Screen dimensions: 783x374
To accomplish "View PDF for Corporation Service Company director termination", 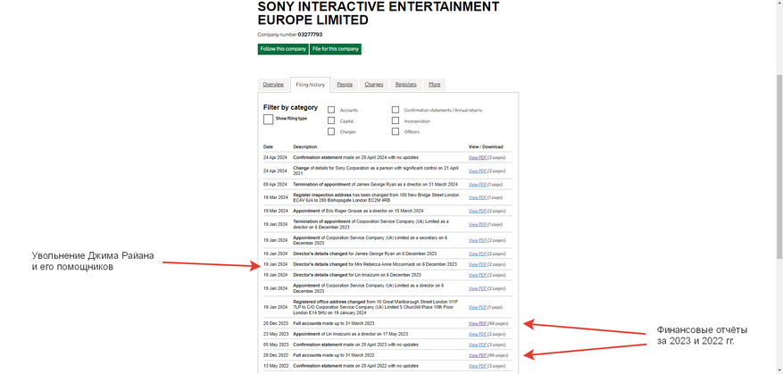I will pos(478,224).
